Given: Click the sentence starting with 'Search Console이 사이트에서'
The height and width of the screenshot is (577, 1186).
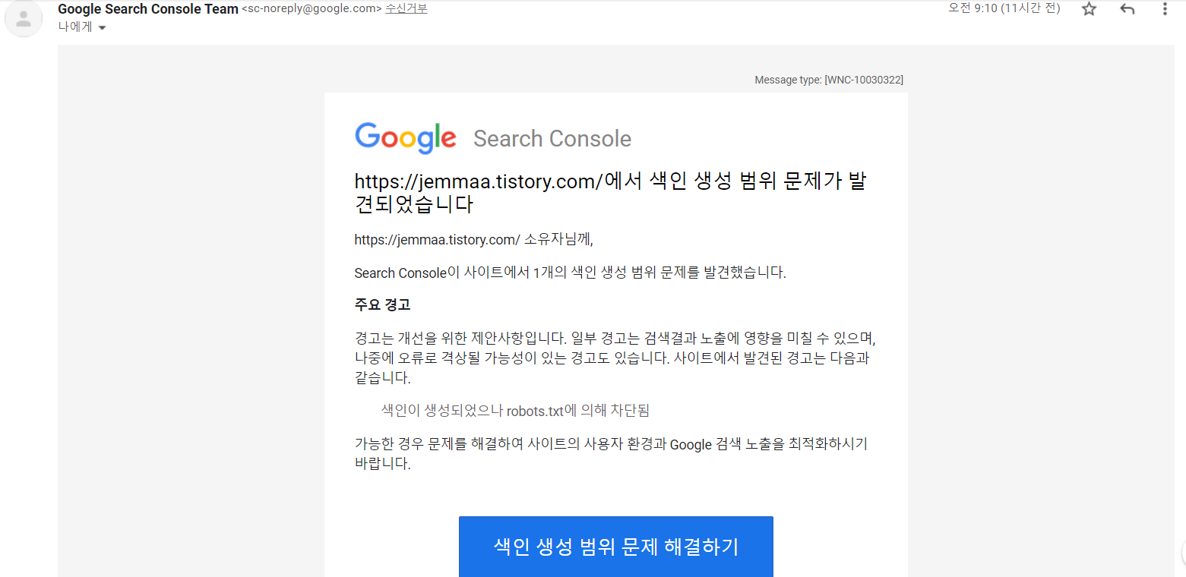Looking at the screenshot, I should (x=571, y=273).
